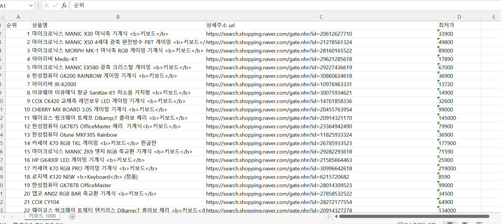Screen dimensions: 501x224
Task: Select the price cell 219000
Action: (x=459, y=168)
